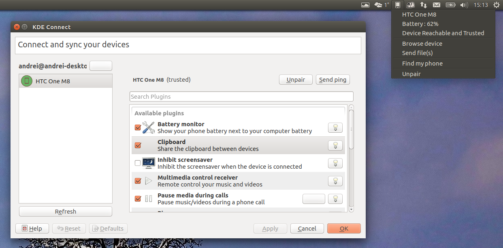Click the session gear icon top-right
This screenshot has height=248, width=503.
[x=497, y=4]
